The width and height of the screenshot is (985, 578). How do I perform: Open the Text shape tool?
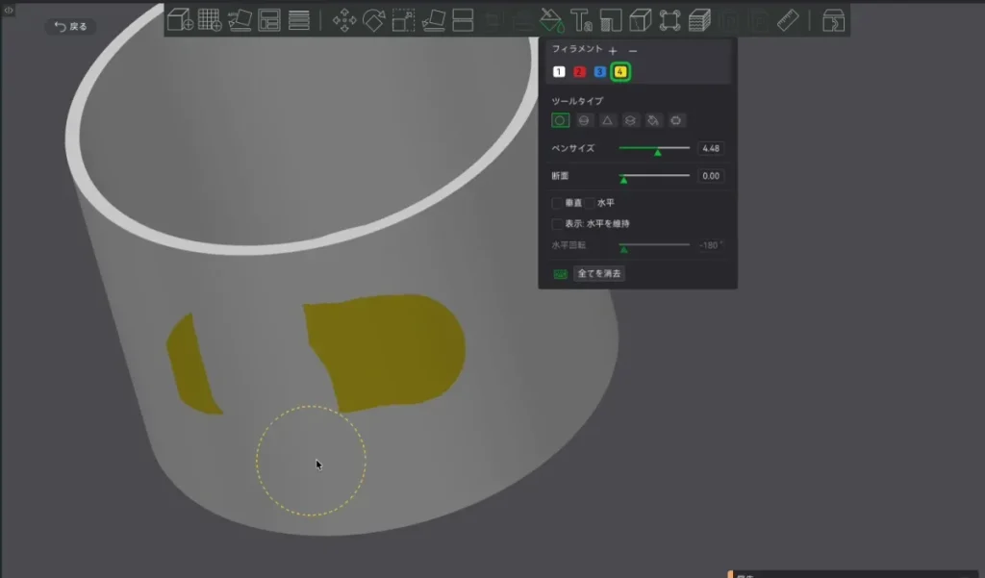581,20
